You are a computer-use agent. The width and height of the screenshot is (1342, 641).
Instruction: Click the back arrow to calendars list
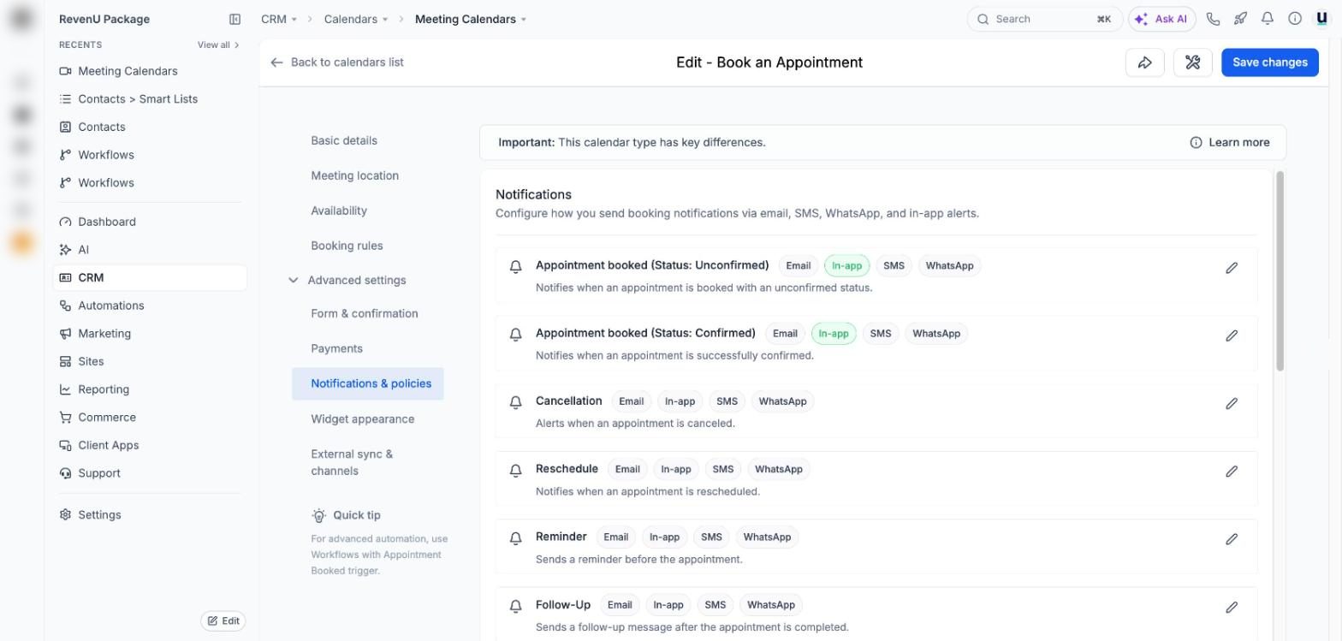[x=276, y=62]
